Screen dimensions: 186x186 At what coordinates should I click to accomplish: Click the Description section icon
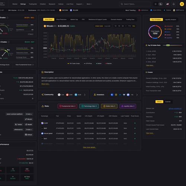42,72
